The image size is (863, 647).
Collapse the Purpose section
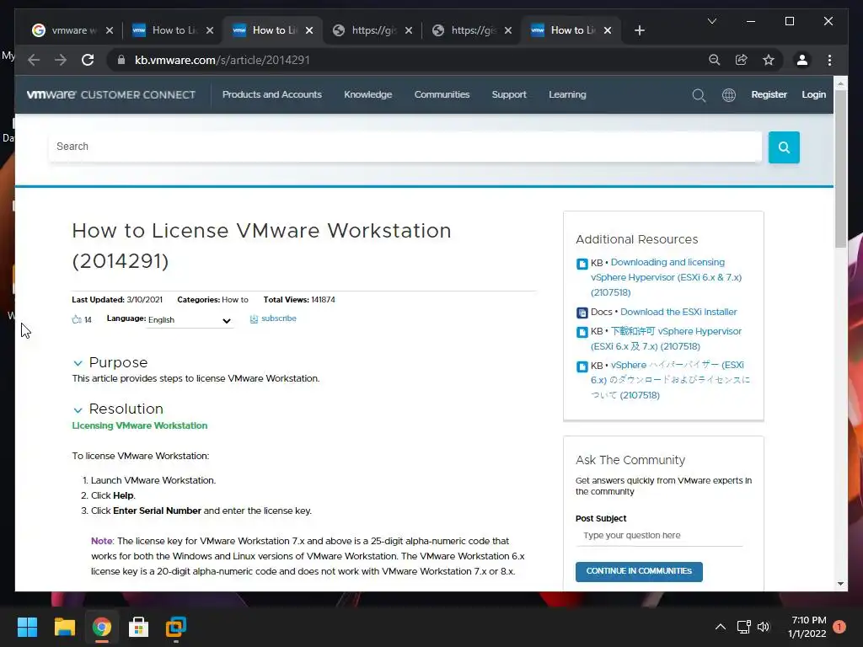78,363
